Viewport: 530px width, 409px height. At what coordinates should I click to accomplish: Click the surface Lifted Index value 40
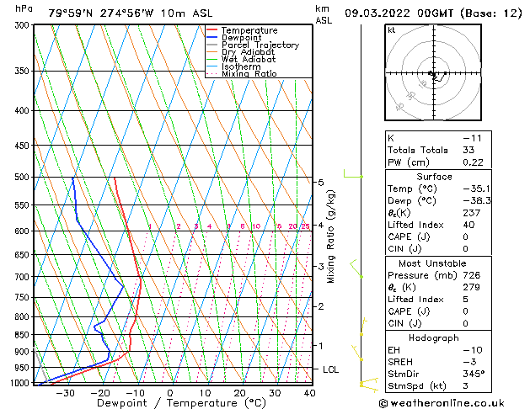click(468, 225)
